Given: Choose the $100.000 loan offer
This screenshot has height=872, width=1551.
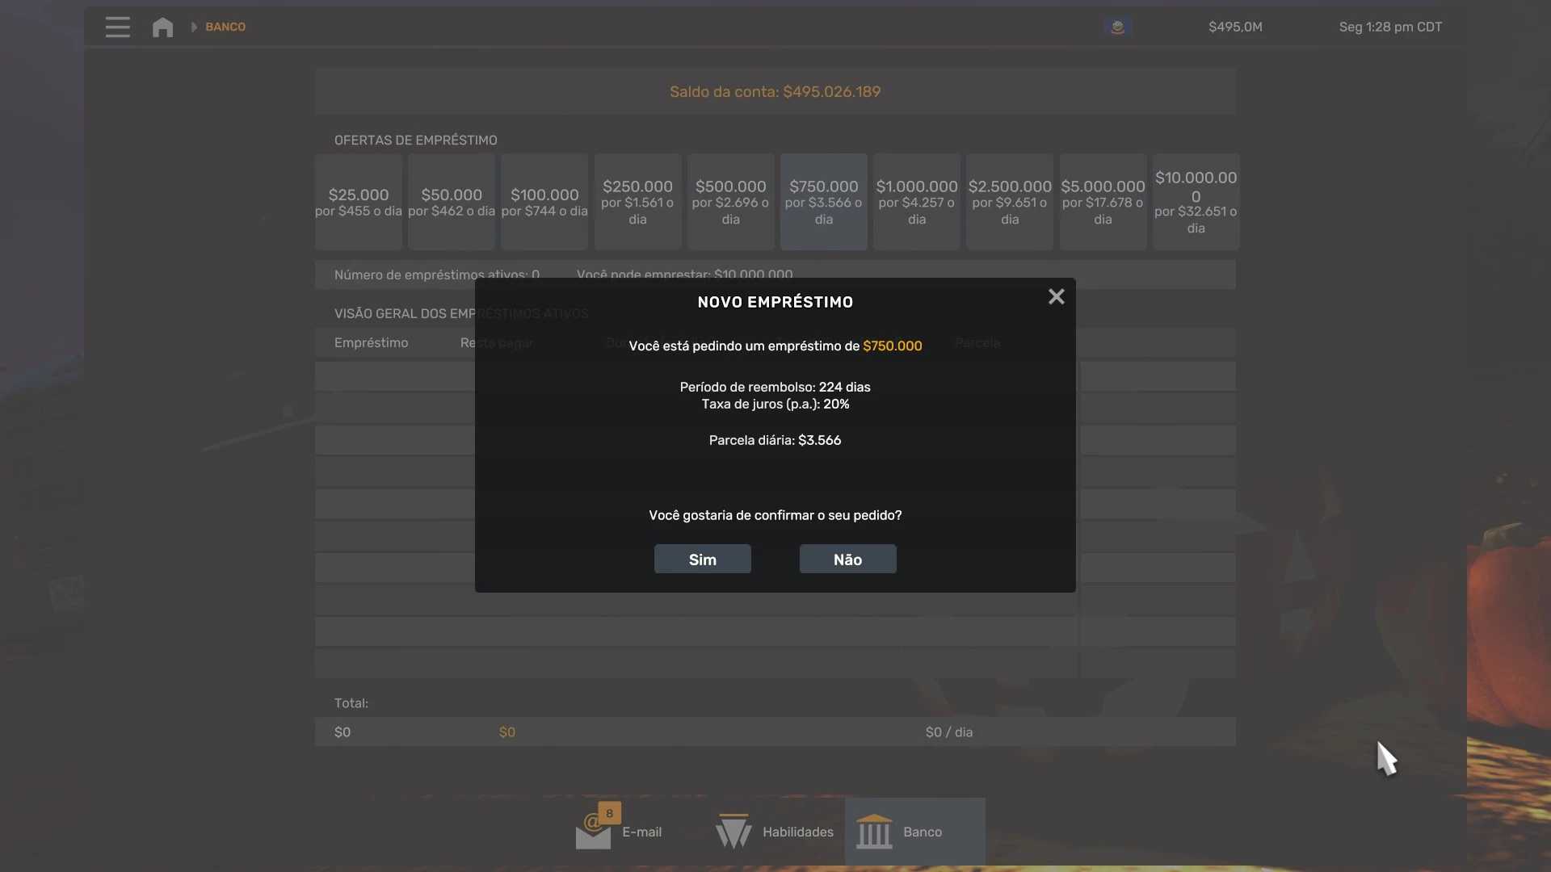Looking at the screenshot, I should click(544, 202).
